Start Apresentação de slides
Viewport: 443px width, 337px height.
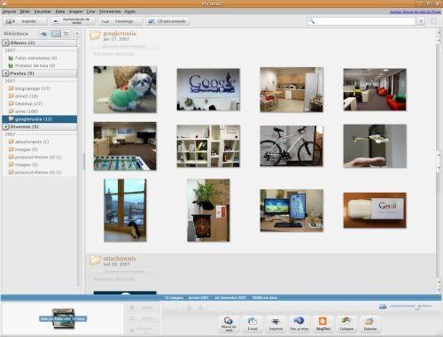click(x=73, y=21)
